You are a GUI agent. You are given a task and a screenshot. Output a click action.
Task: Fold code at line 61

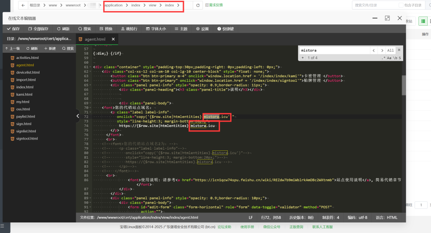tap(90, 67)
